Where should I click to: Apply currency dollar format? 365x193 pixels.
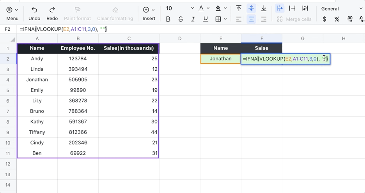point(324,19)
